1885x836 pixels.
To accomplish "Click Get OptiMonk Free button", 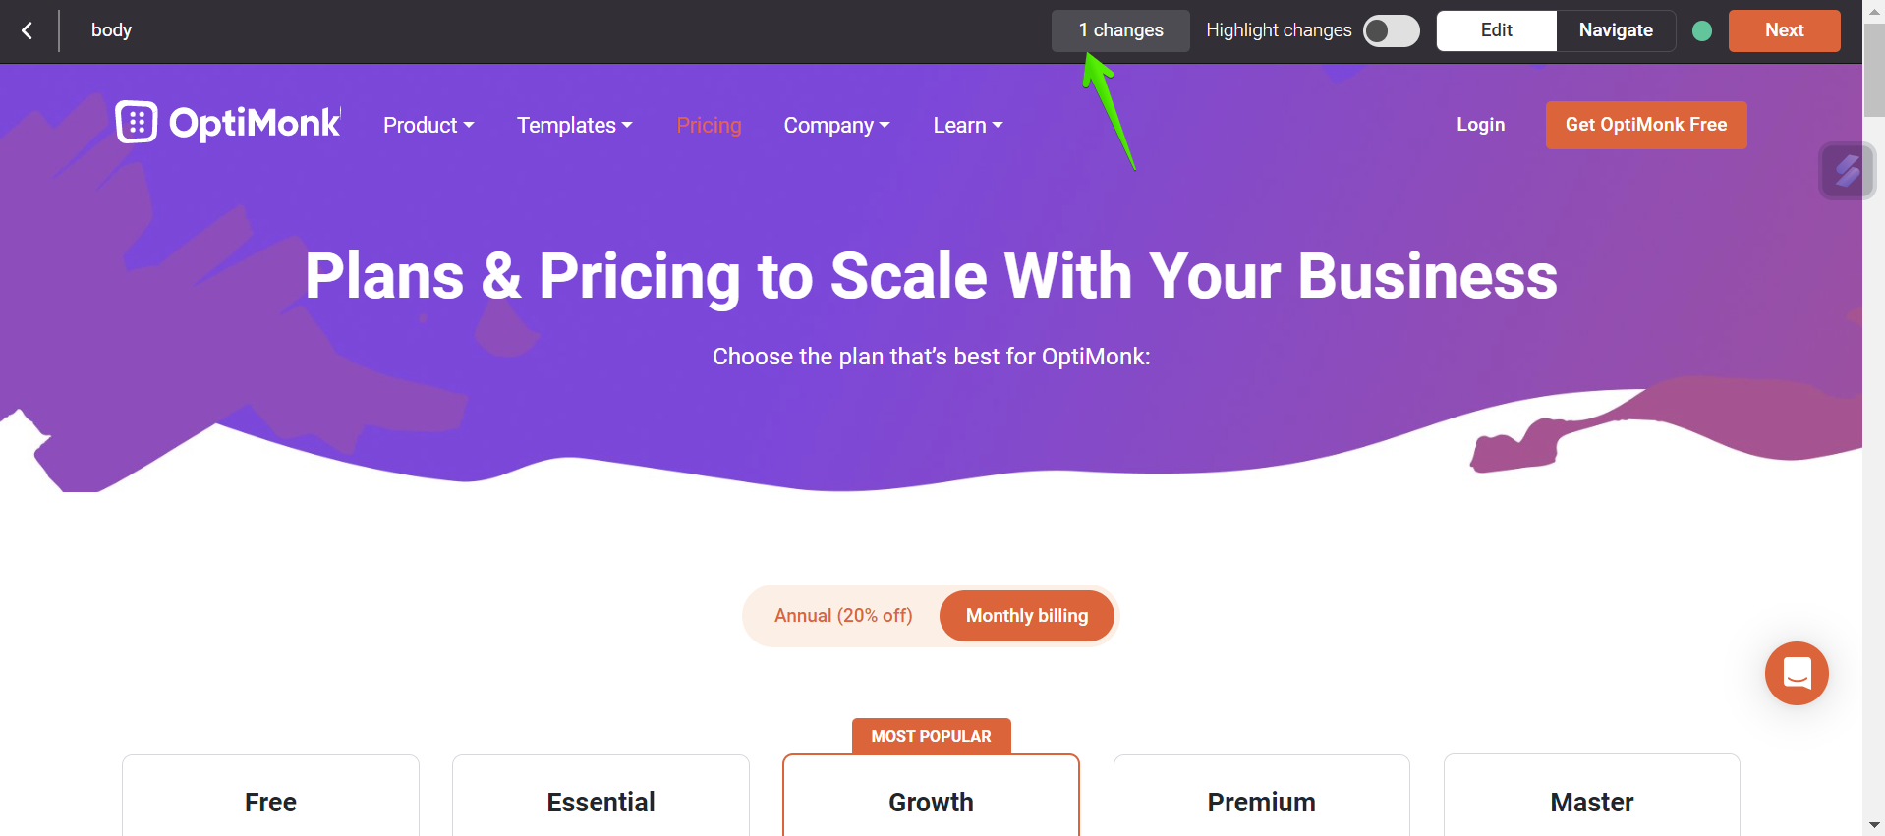I will pyautogui.click(x=1646, y=125).
